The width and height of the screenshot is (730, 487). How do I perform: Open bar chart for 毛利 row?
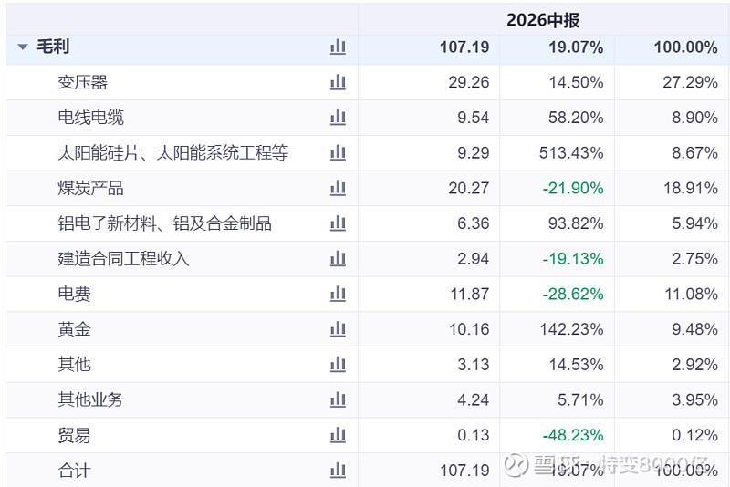[x=338, y=47]
